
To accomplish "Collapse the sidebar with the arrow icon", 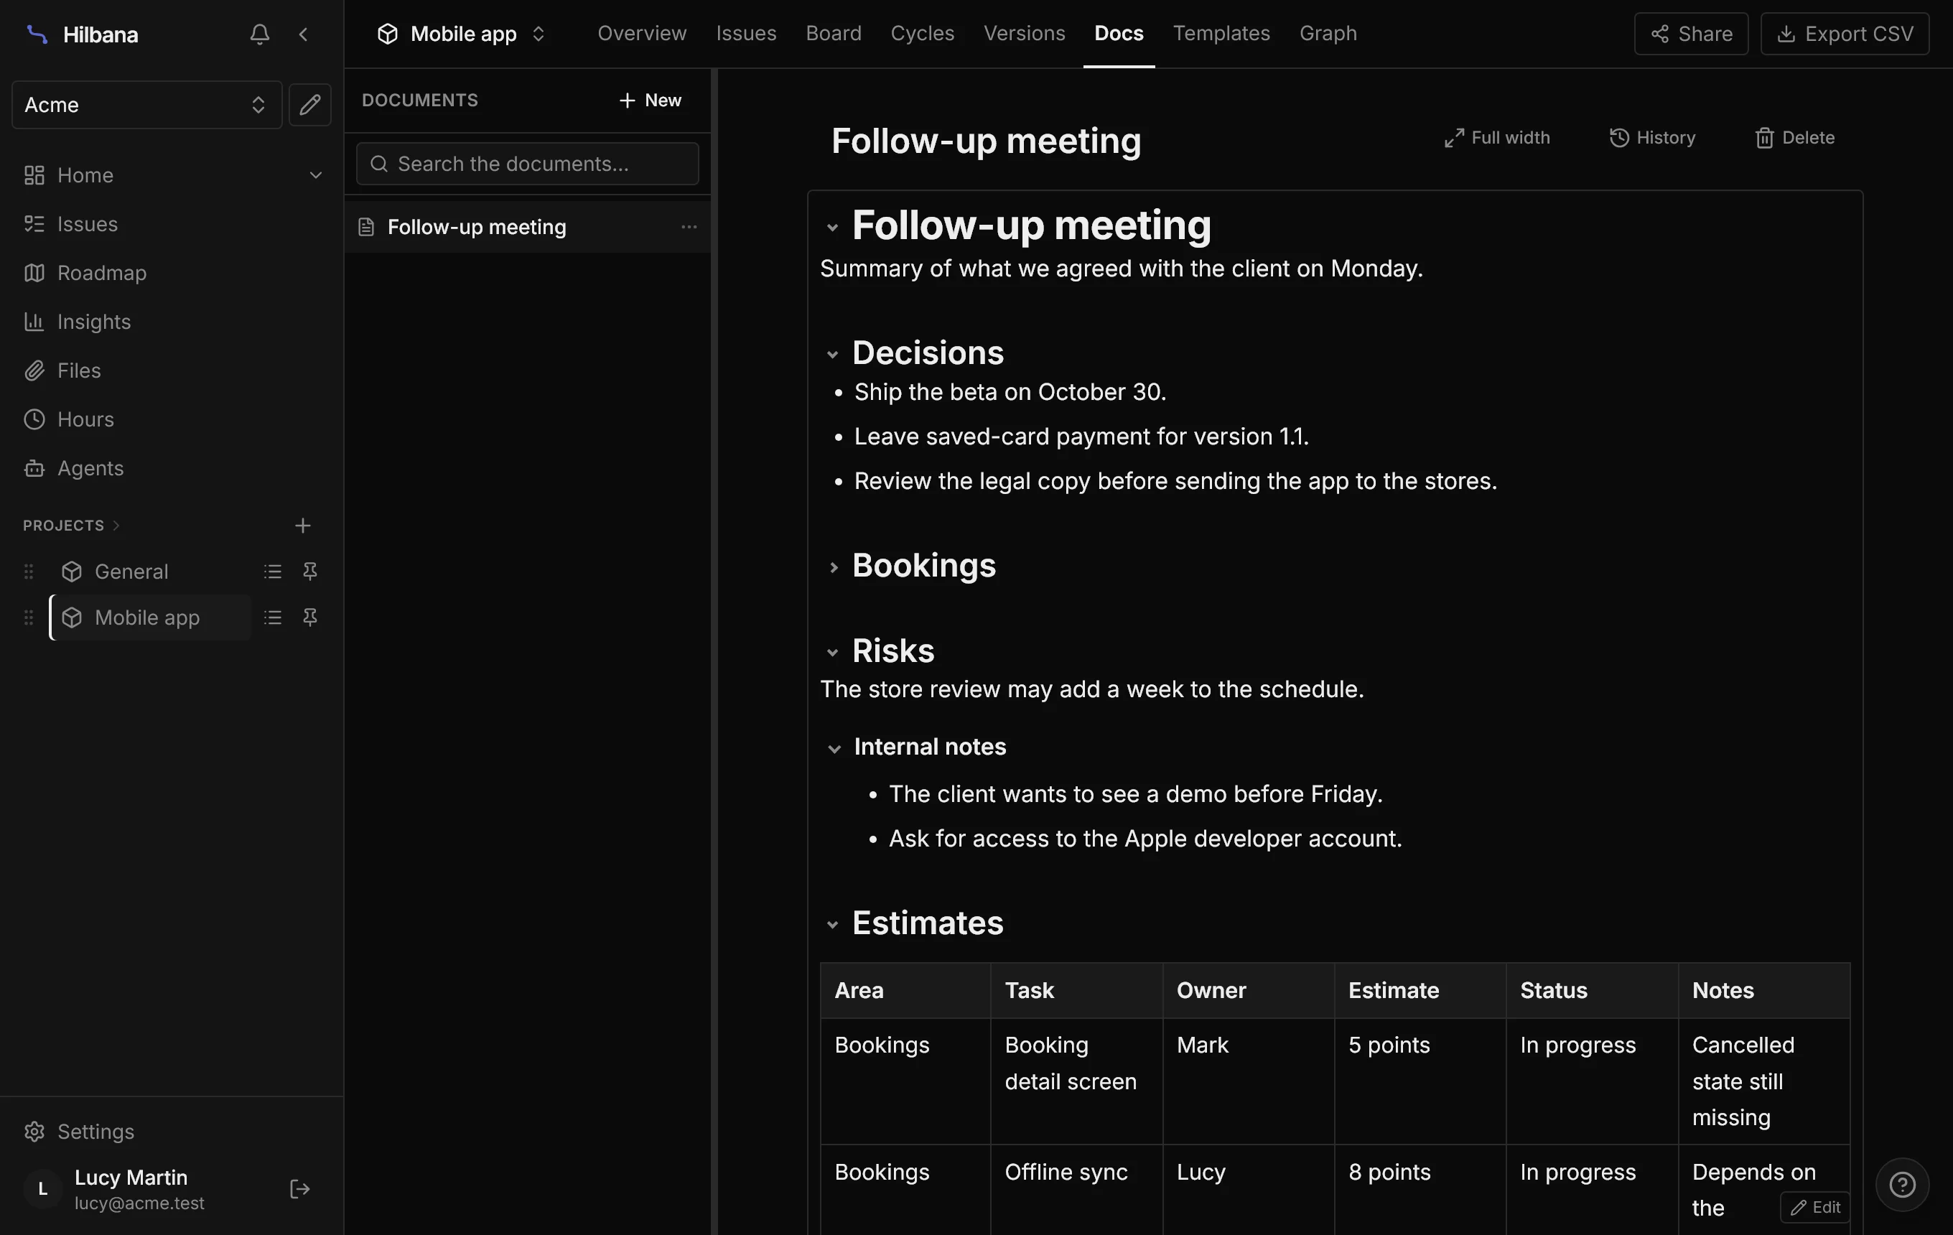I will point(303,34).
